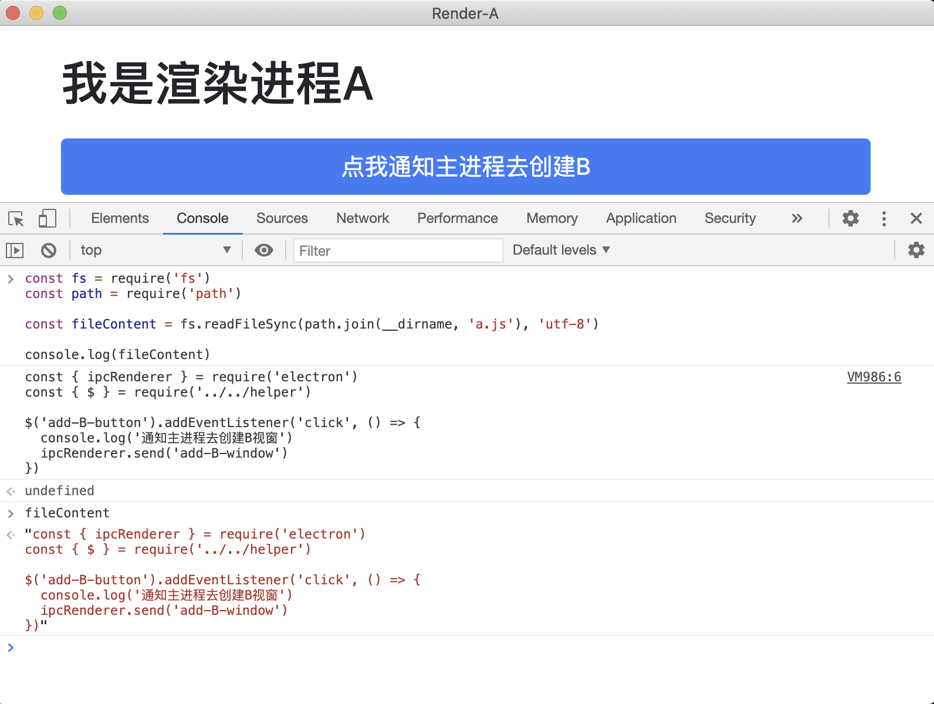This screenshot has height=704, width=934.
Task: Open the Default levels dropdown
Action: pyautogui.click(x=561, y=250)
